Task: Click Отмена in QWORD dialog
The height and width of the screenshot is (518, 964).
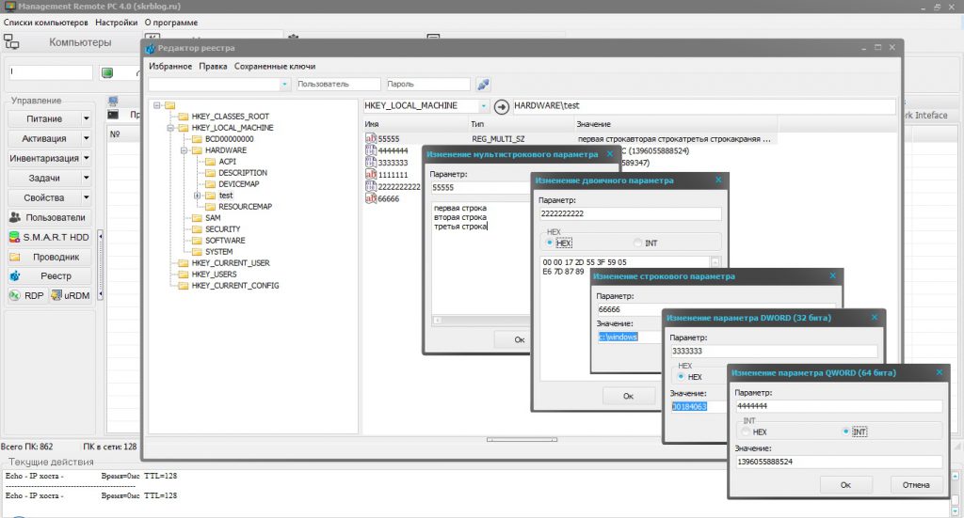Action: pos(916,485)
